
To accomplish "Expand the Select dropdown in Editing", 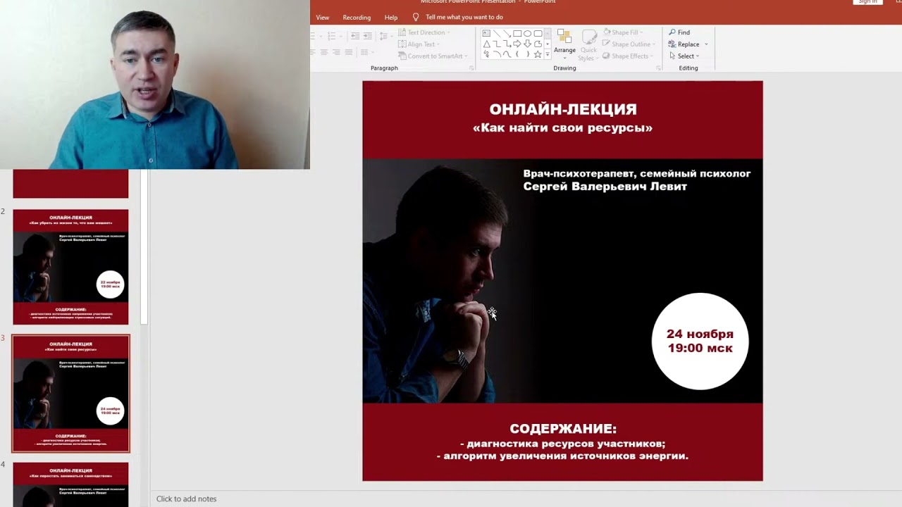I will coord(684,56).
